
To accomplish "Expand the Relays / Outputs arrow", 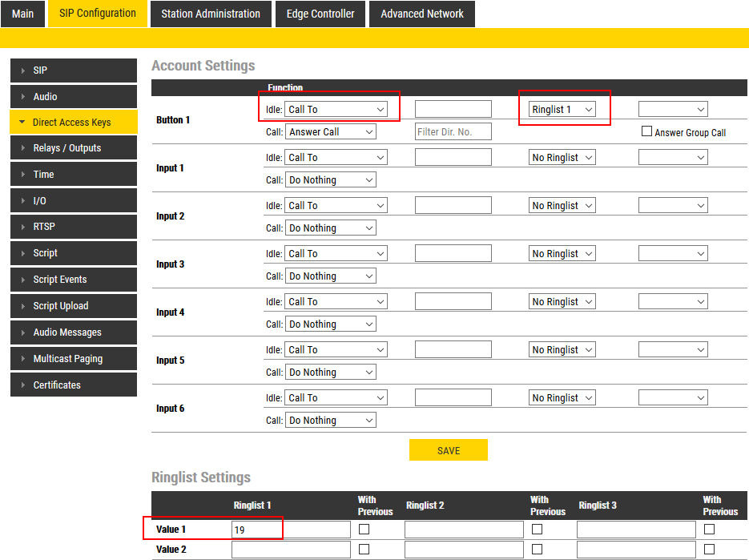I will tap(22, 148).
